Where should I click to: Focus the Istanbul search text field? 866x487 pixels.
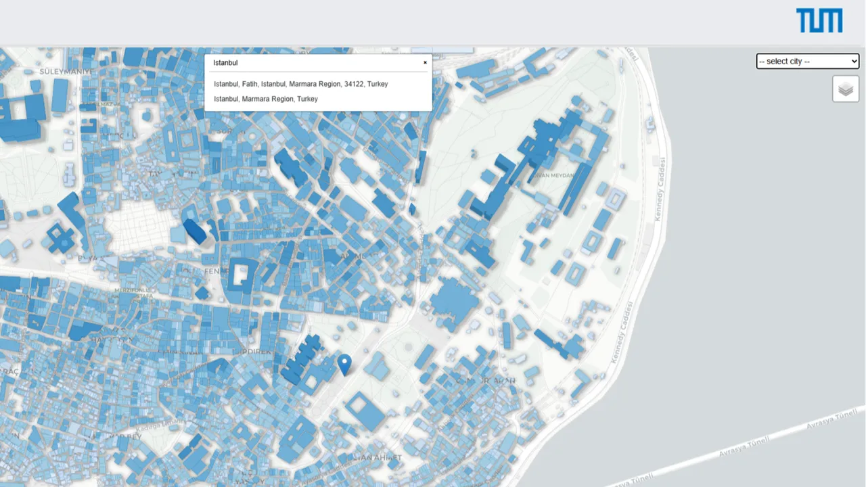tap(311, 63)
